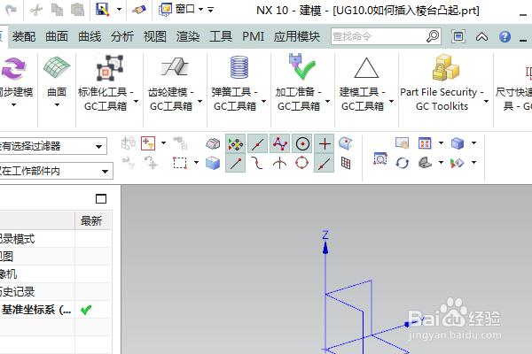This screenshot has height=354, width=532.
Task: Toggle the control point snap
Action: [x=280, y=144]
